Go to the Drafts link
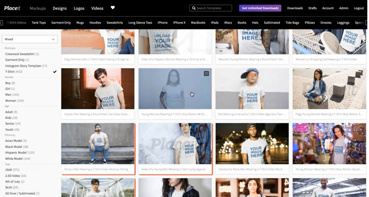 click(x=312, y=8)
